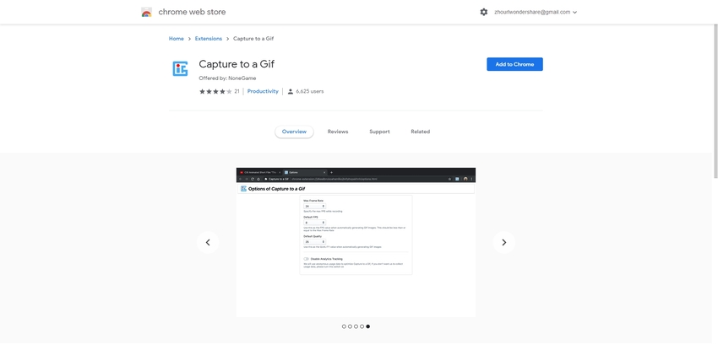
Task: Switch to the Related tab
Action: pos(420,132)
